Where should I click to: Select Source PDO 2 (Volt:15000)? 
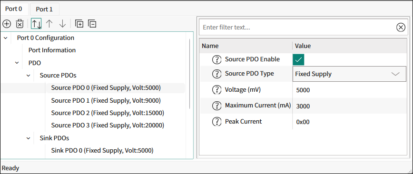[108, 113]
